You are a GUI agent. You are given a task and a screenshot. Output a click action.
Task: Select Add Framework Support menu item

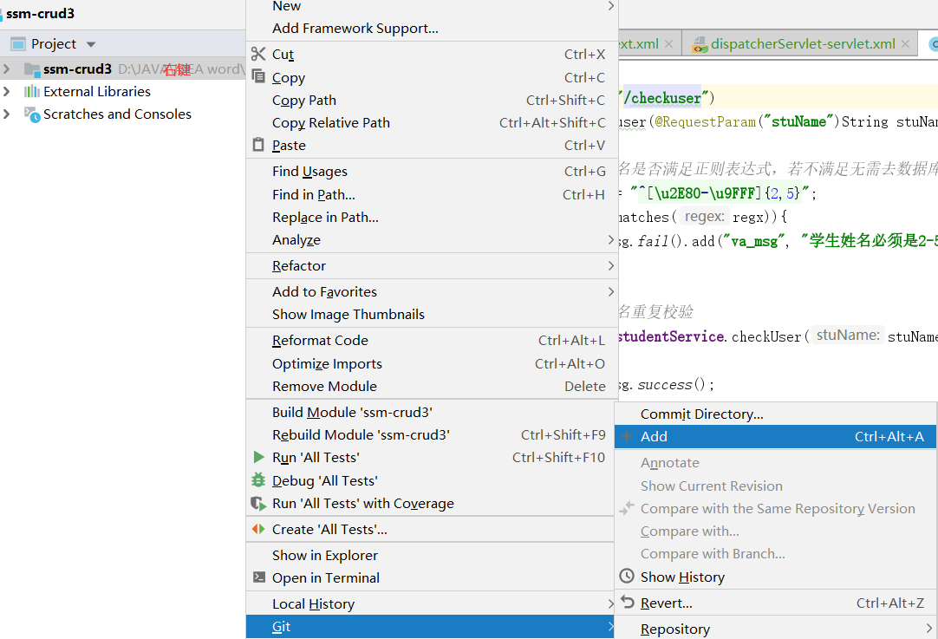(x=430, y=28)
